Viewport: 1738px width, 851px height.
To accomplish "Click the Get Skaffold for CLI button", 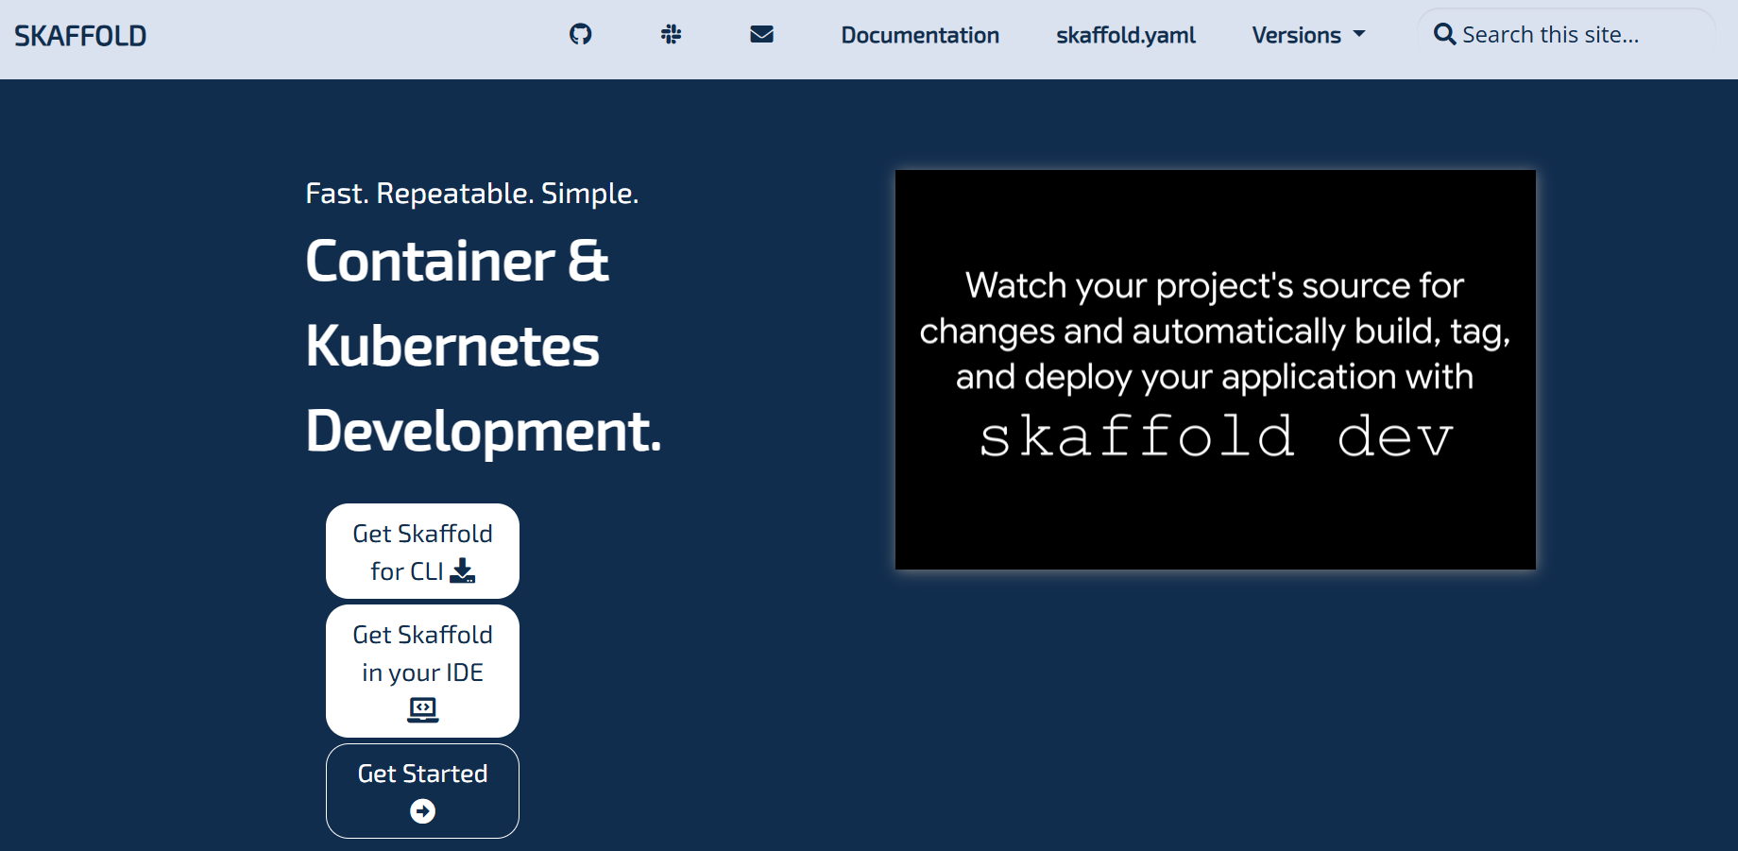I will tap(422, 552).
